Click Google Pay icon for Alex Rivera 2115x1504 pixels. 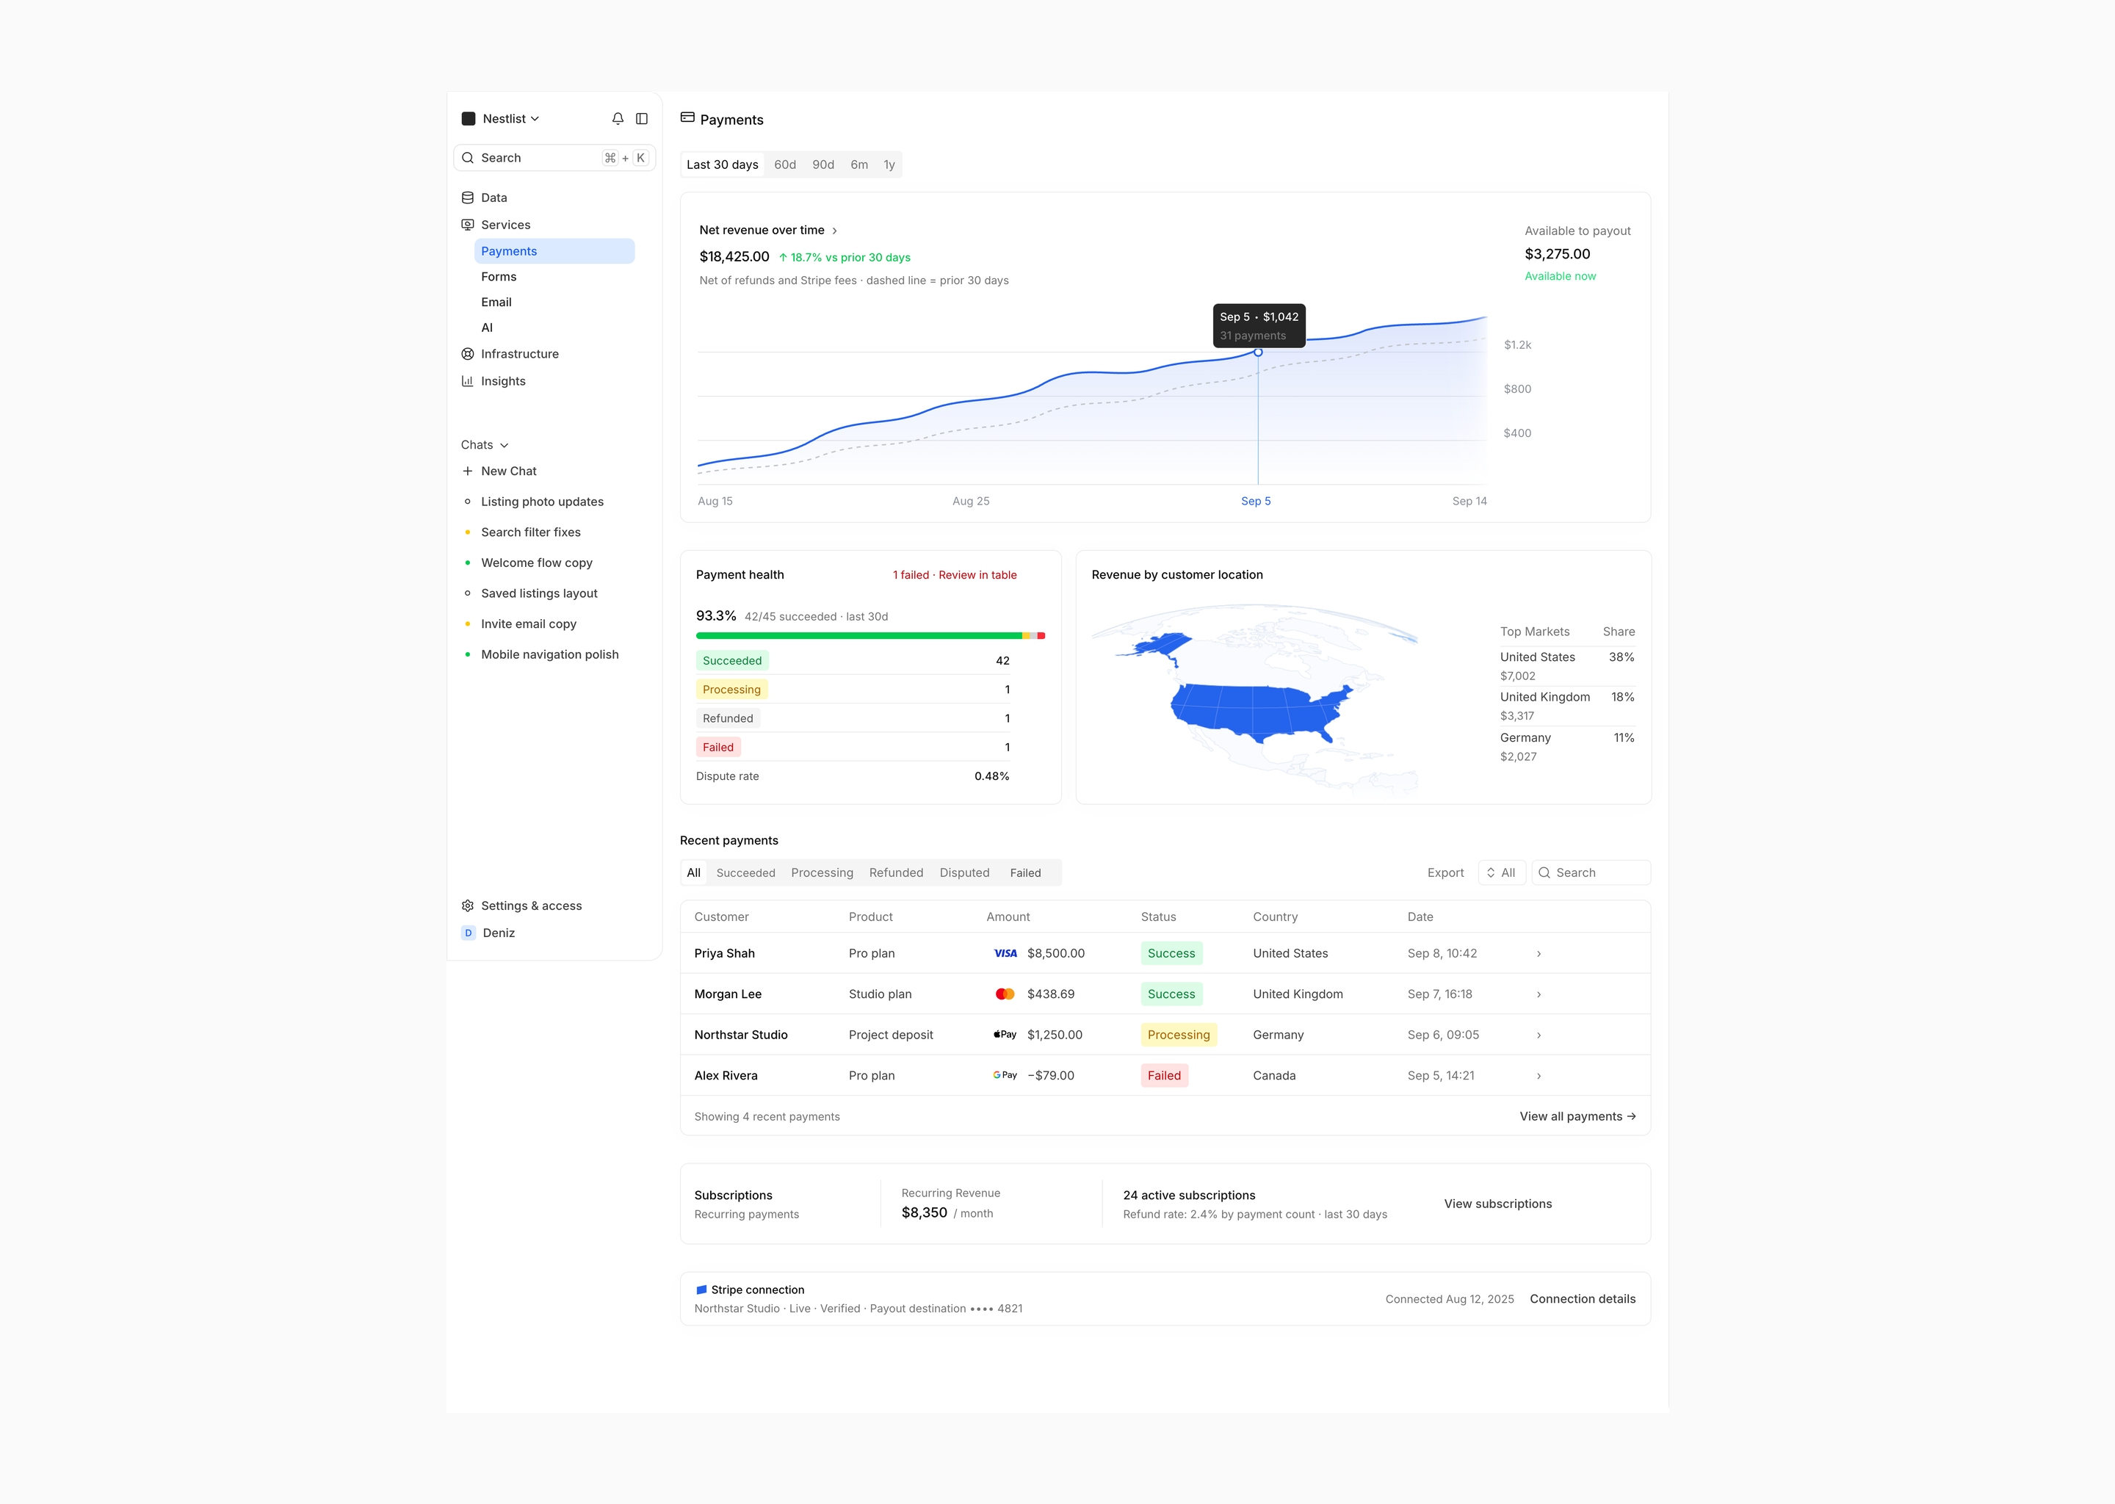(1005, 1075)
